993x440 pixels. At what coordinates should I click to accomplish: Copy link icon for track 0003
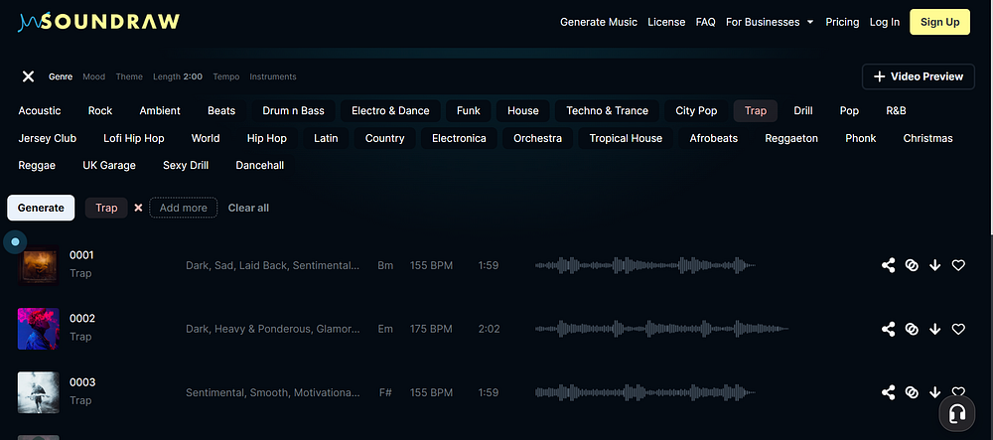point(912,392)
